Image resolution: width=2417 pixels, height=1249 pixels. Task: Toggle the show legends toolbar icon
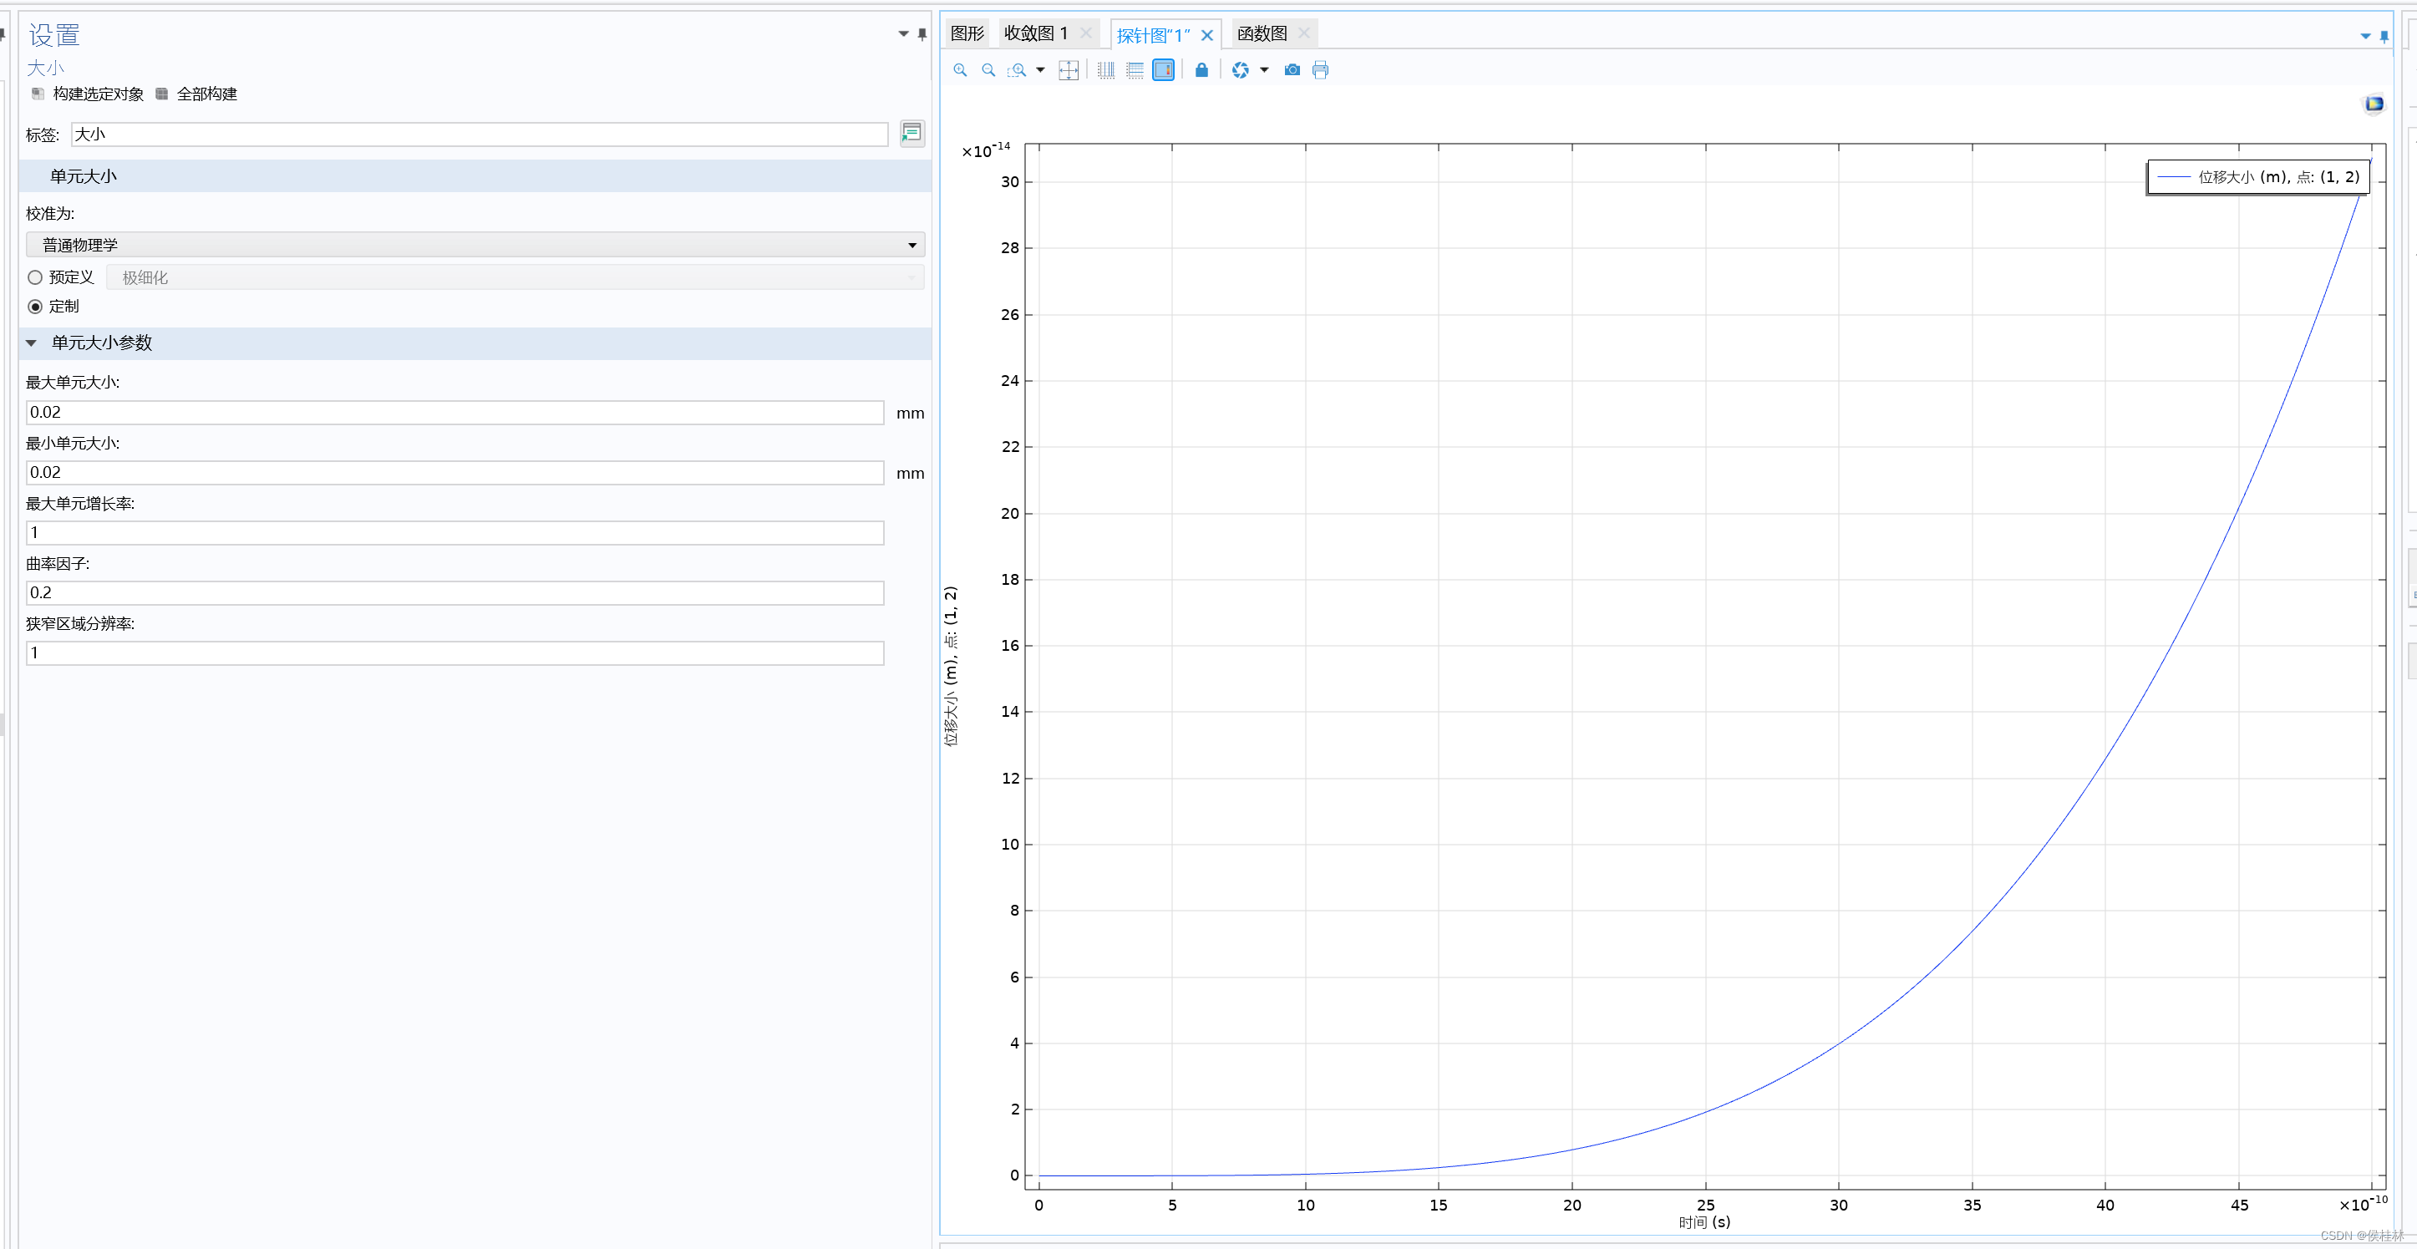(1162, 70)
